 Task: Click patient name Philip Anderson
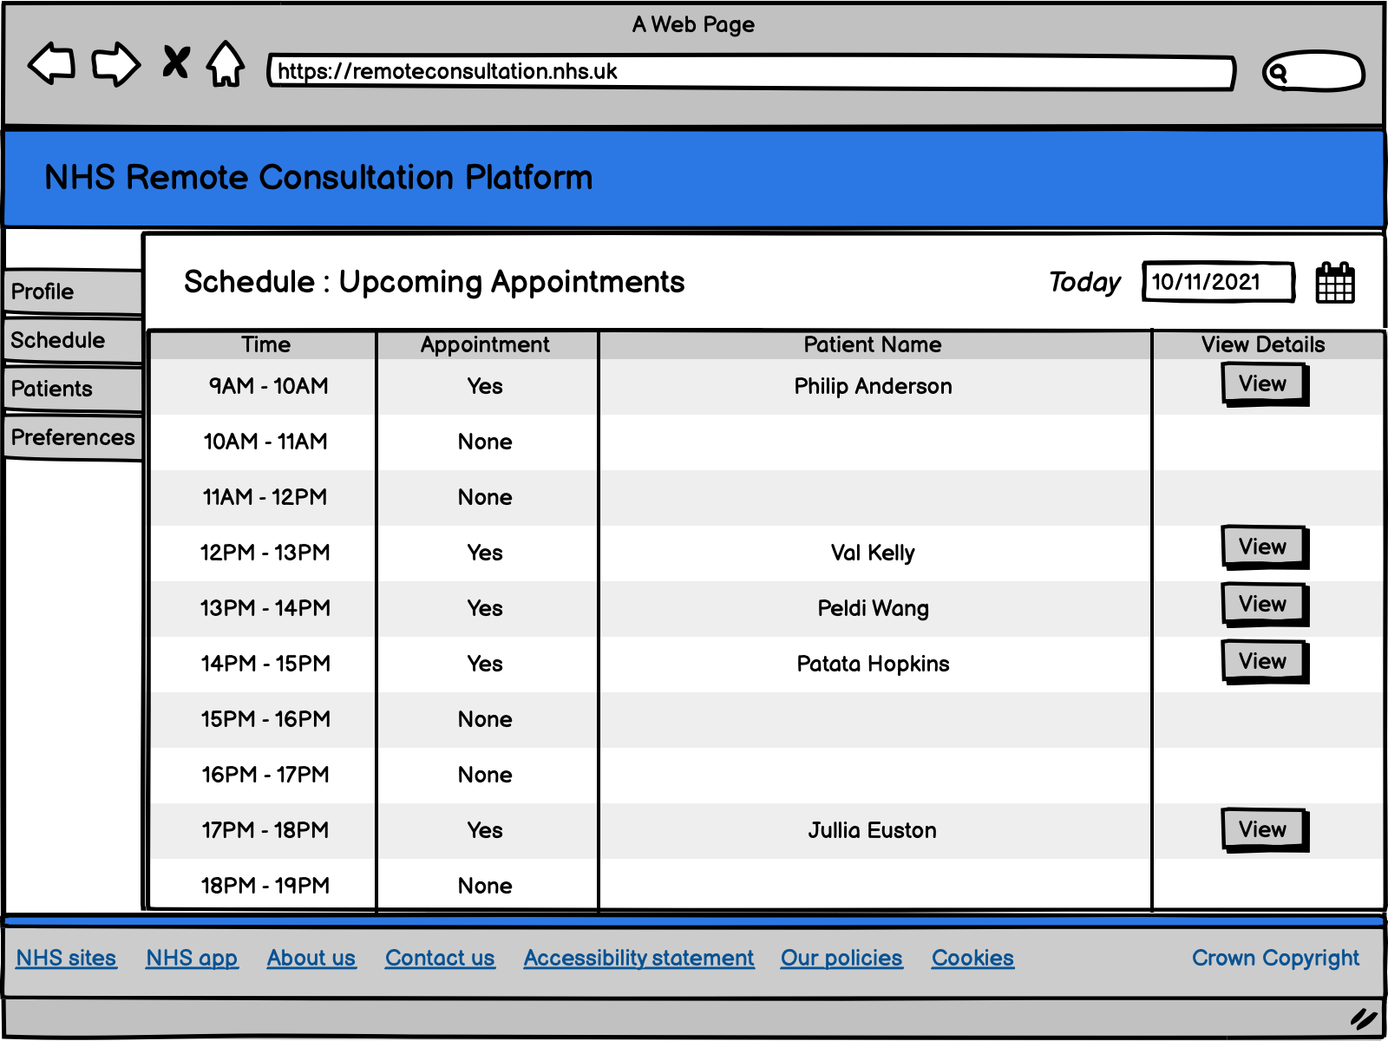coord(873,386)
